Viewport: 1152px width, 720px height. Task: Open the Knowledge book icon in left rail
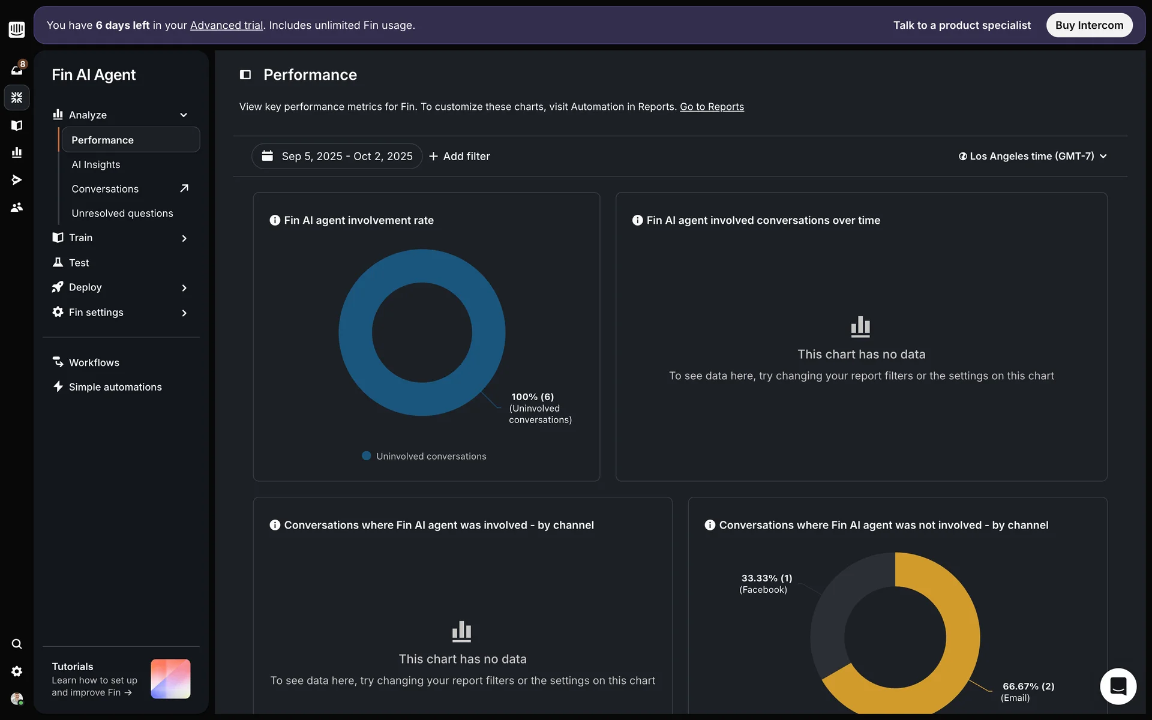tap(17, 125)
